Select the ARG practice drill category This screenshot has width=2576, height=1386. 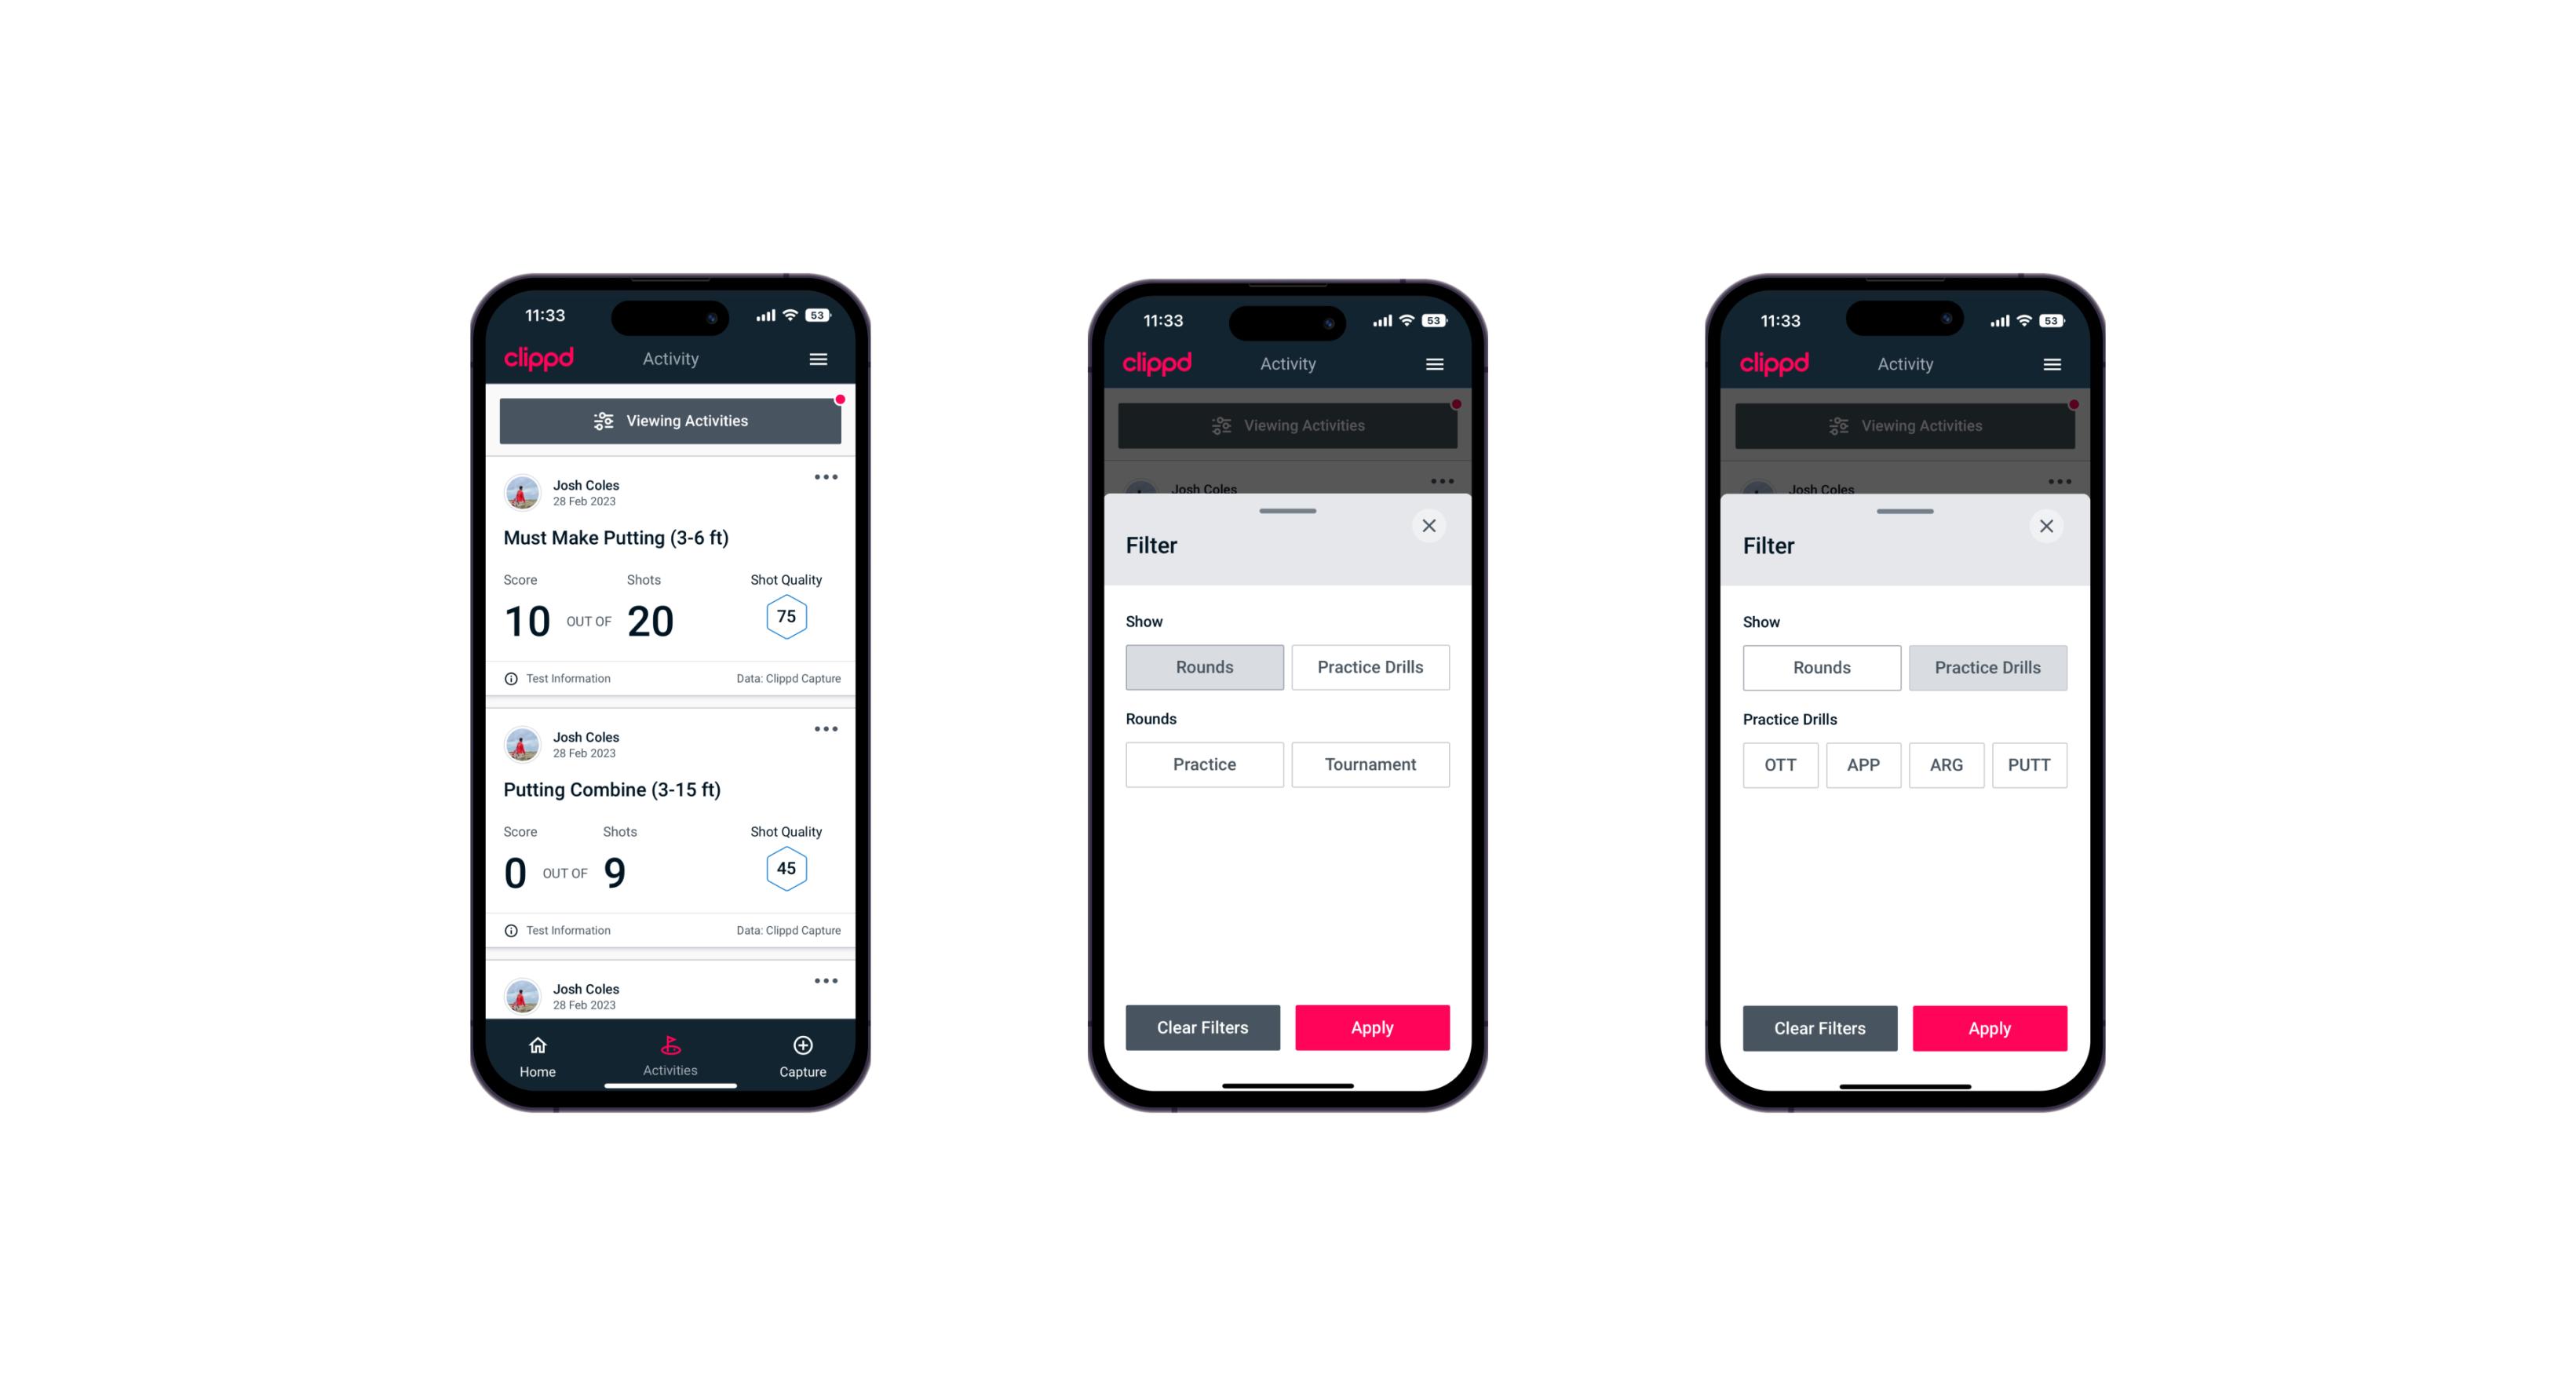(x=1946, y=764)
